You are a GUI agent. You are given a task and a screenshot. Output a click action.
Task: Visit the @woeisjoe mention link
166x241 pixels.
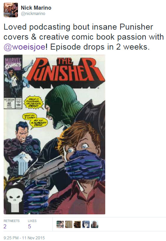click(25, 47)
